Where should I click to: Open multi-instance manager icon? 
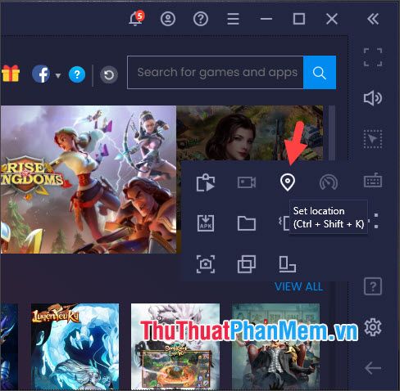(247, 264)
